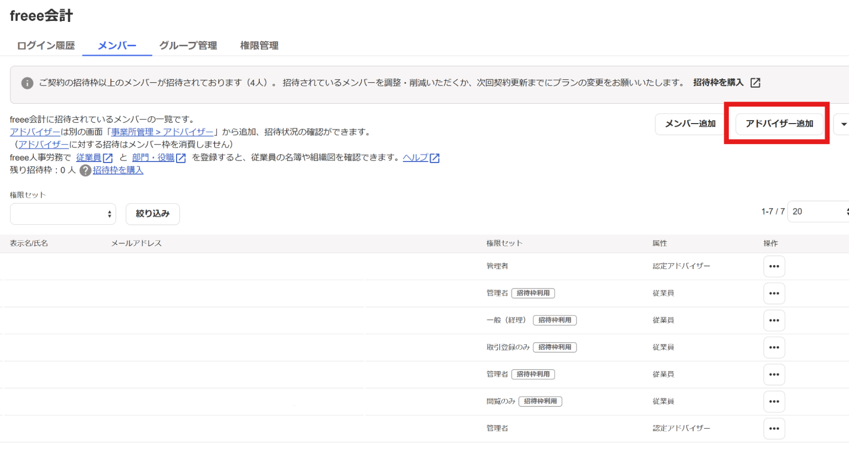Switch to the メンバー tab
Viewport: 849px width, 449px height.
coord(117,45)
